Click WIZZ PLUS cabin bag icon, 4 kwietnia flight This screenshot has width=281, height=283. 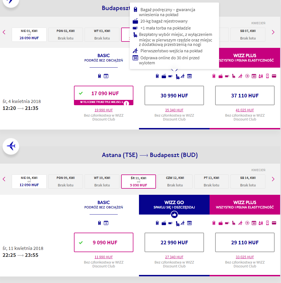[214, 76]
